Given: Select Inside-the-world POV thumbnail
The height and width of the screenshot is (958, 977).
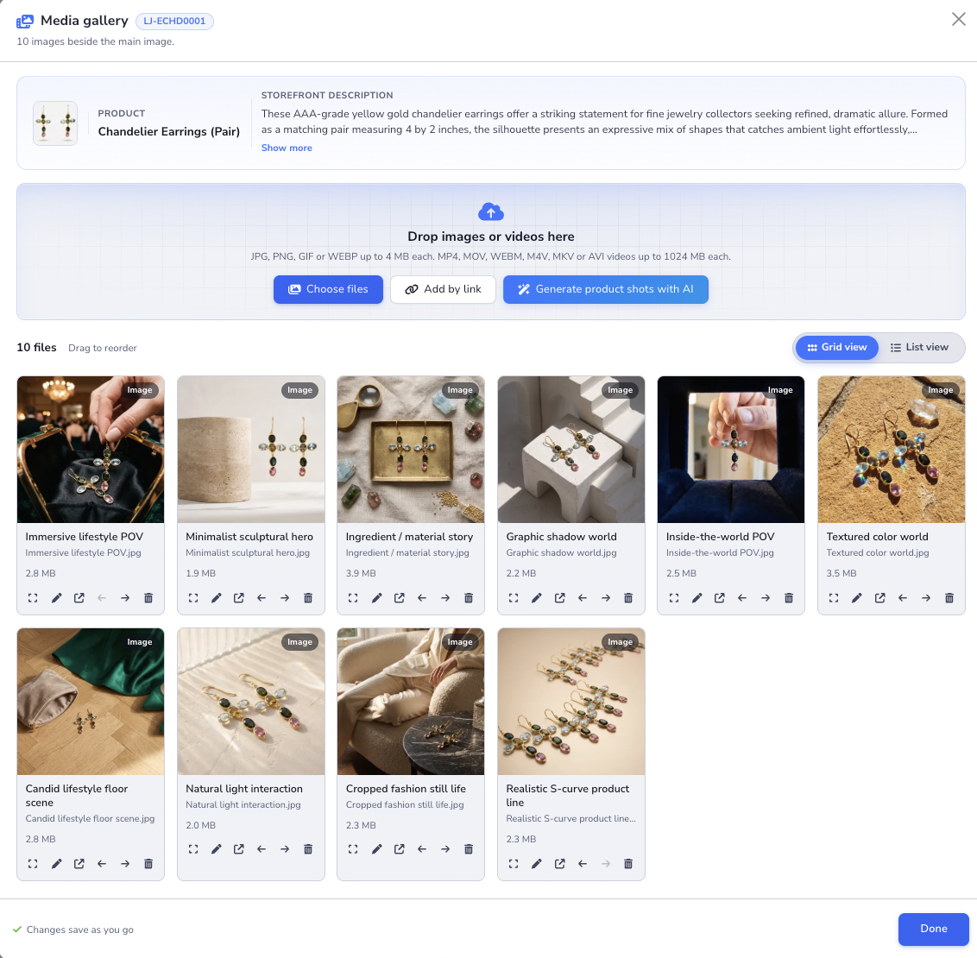Looking at the screenshot, I should click(x=732, y=450).
